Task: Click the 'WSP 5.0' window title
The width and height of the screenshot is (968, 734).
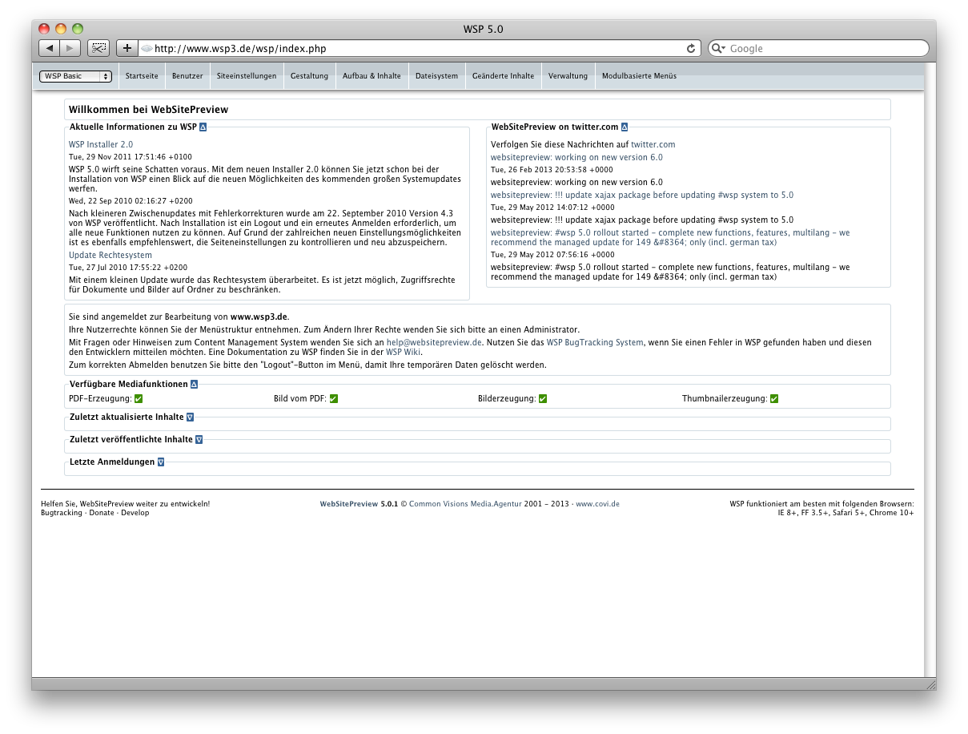Action: coord(484,30)
